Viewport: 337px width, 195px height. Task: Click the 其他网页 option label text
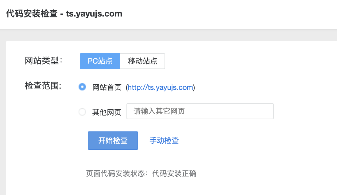(x=107, y=112)
